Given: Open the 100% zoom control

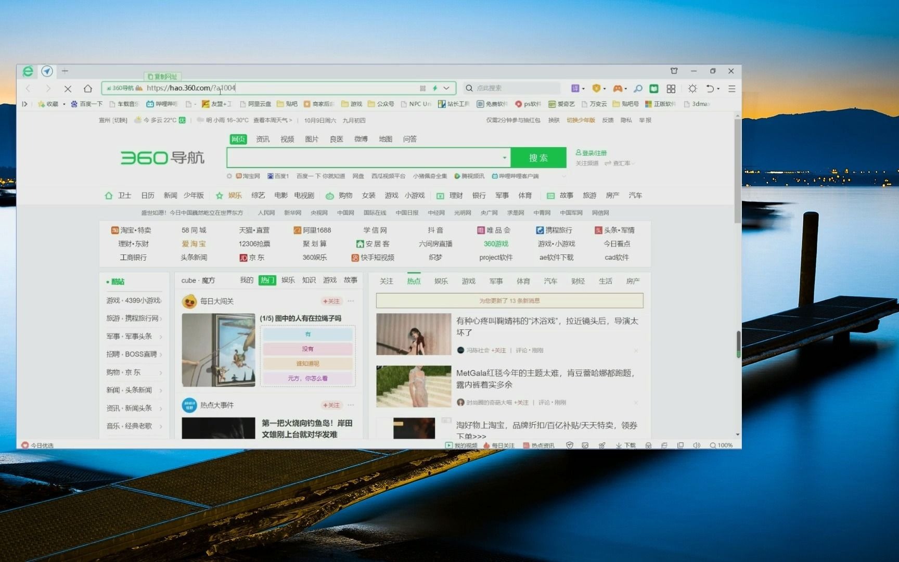Looking at the screenshot, I should point(722,445).
